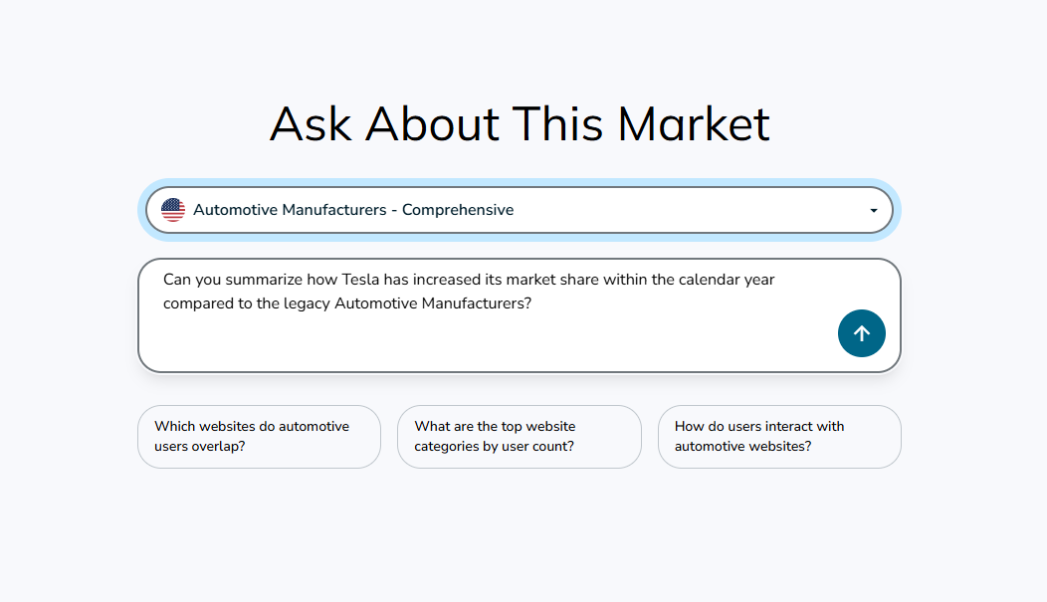Click the word 'Market' in the page title
Image resolution: width=1047 pixels, height=602 pixels.
[694, 124]
